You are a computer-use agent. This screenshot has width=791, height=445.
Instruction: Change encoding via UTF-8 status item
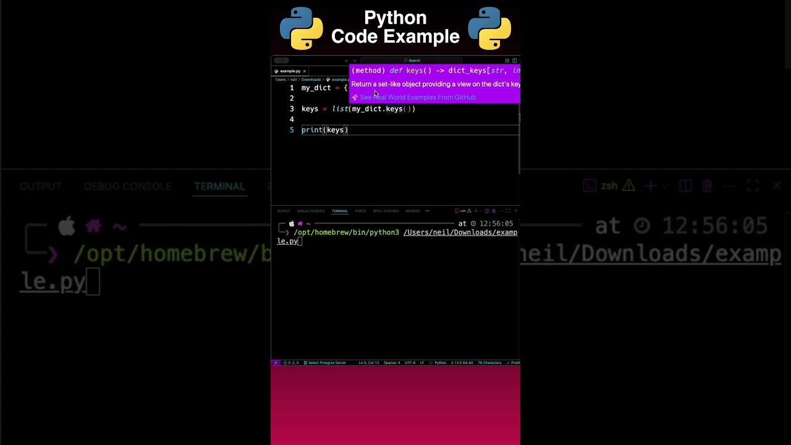click(410, 363)
